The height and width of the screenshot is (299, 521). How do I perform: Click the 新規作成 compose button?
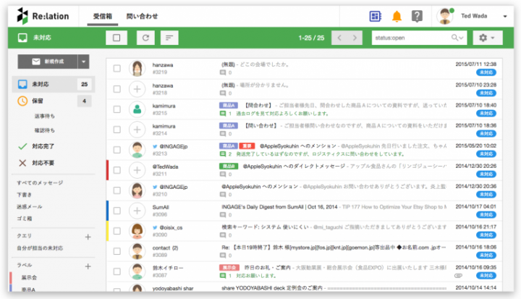(x=48, y=62)
